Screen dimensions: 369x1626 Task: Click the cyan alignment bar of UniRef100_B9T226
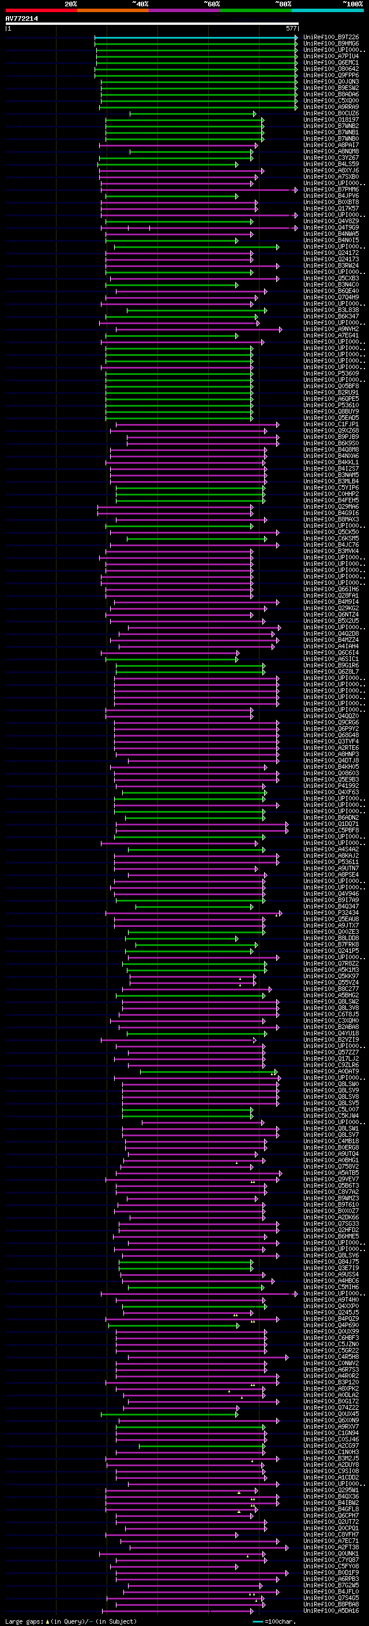click(x=196, y=37)
